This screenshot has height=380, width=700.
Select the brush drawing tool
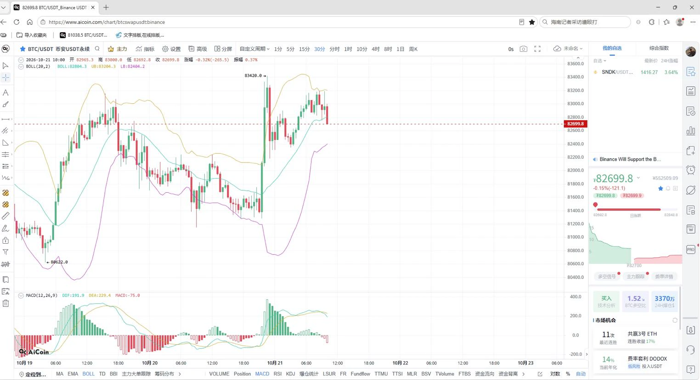coord(6,104)
